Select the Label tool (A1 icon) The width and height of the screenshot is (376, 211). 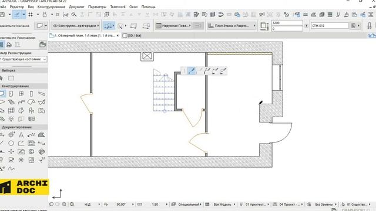[31, 135]
